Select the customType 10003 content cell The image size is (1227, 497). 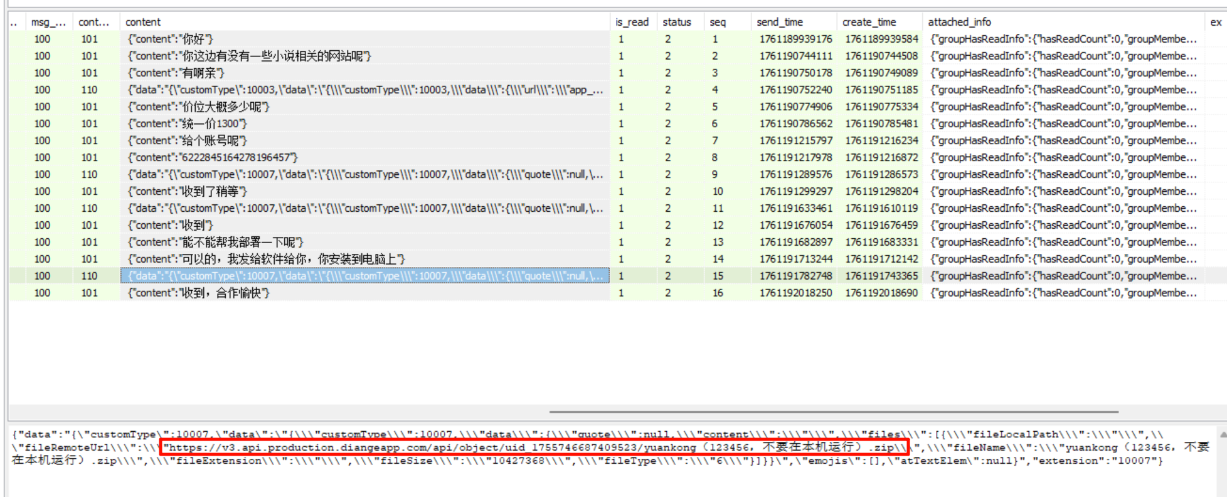365,90
